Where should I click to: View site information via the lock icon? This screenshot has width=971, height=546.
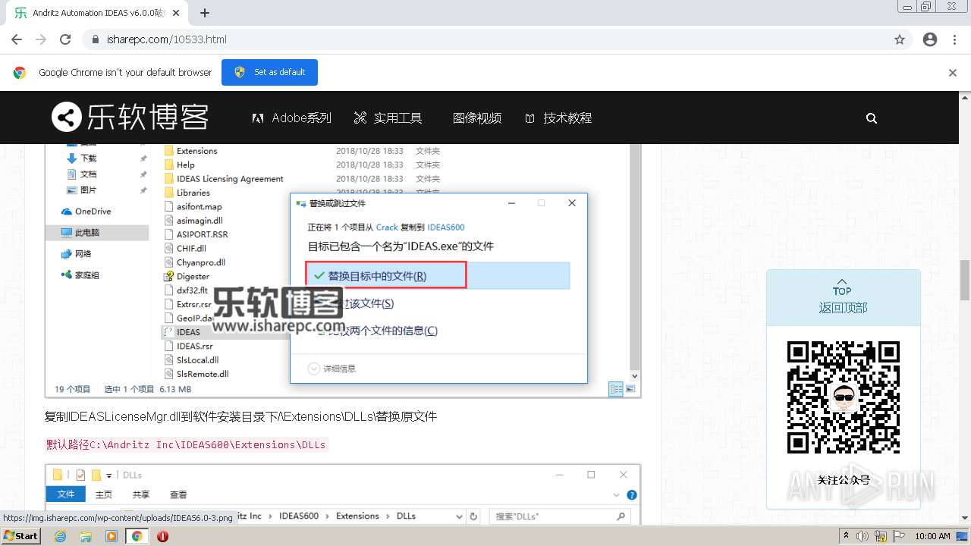click(x=96, y=39)
